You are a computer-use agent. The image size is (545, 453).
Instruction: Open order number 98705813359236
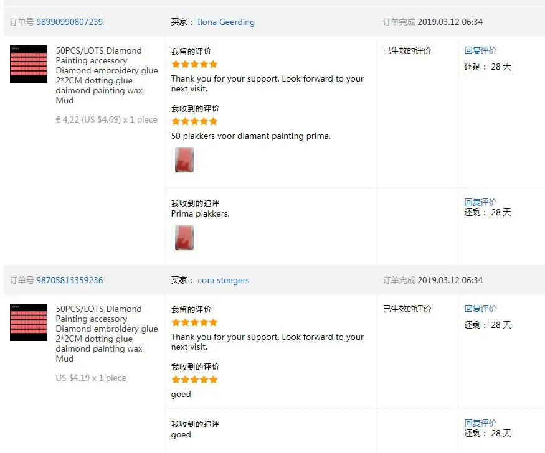(70, 280)
